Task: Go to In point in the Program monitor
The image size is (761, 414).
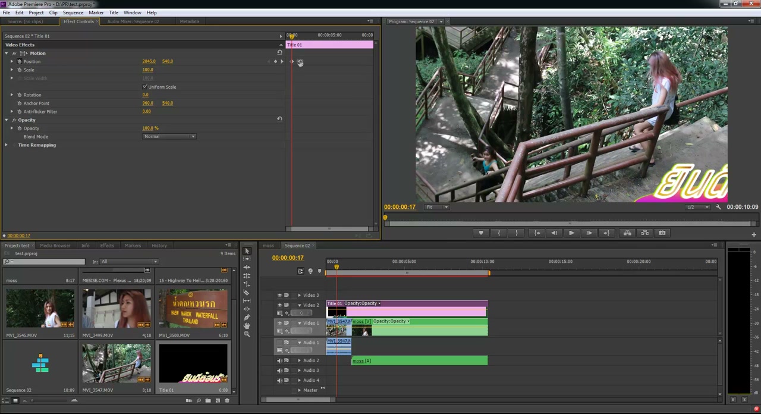Action: tap(537, 233)
